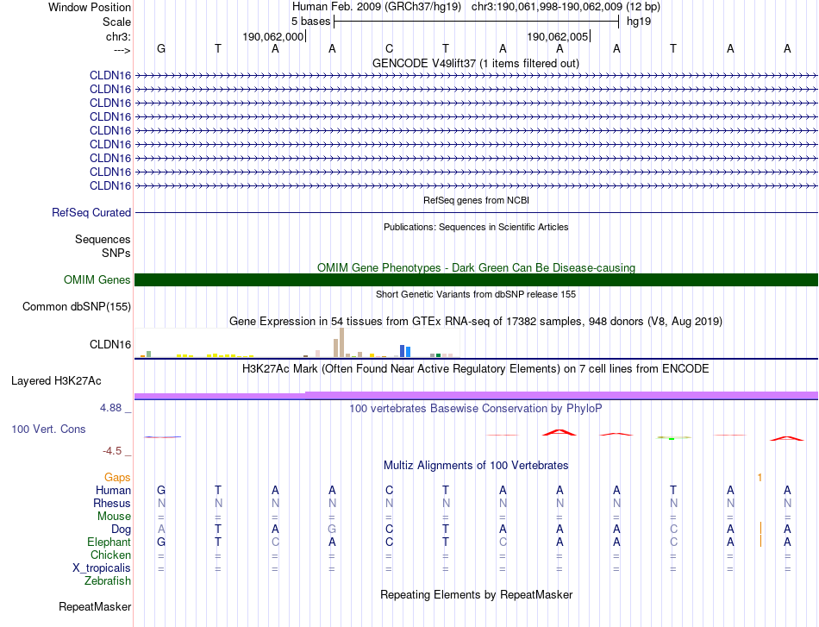819x627 pixels.
Task: Click the 190,062,005 ruler coordinate
Action: [x=557, y=36]
